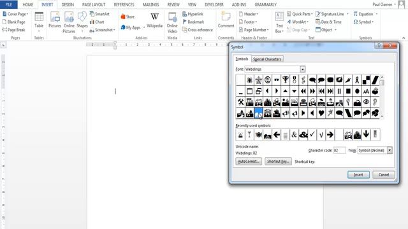This screenshot has width=408, height=229.
Task: Open the 'from' encoding dropdown
Action: (390, 150)
